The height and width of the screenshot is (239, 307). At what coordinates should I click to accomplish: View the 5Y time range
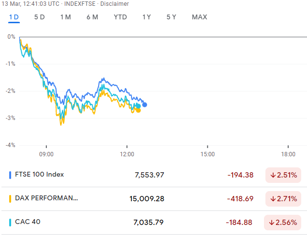171,17
